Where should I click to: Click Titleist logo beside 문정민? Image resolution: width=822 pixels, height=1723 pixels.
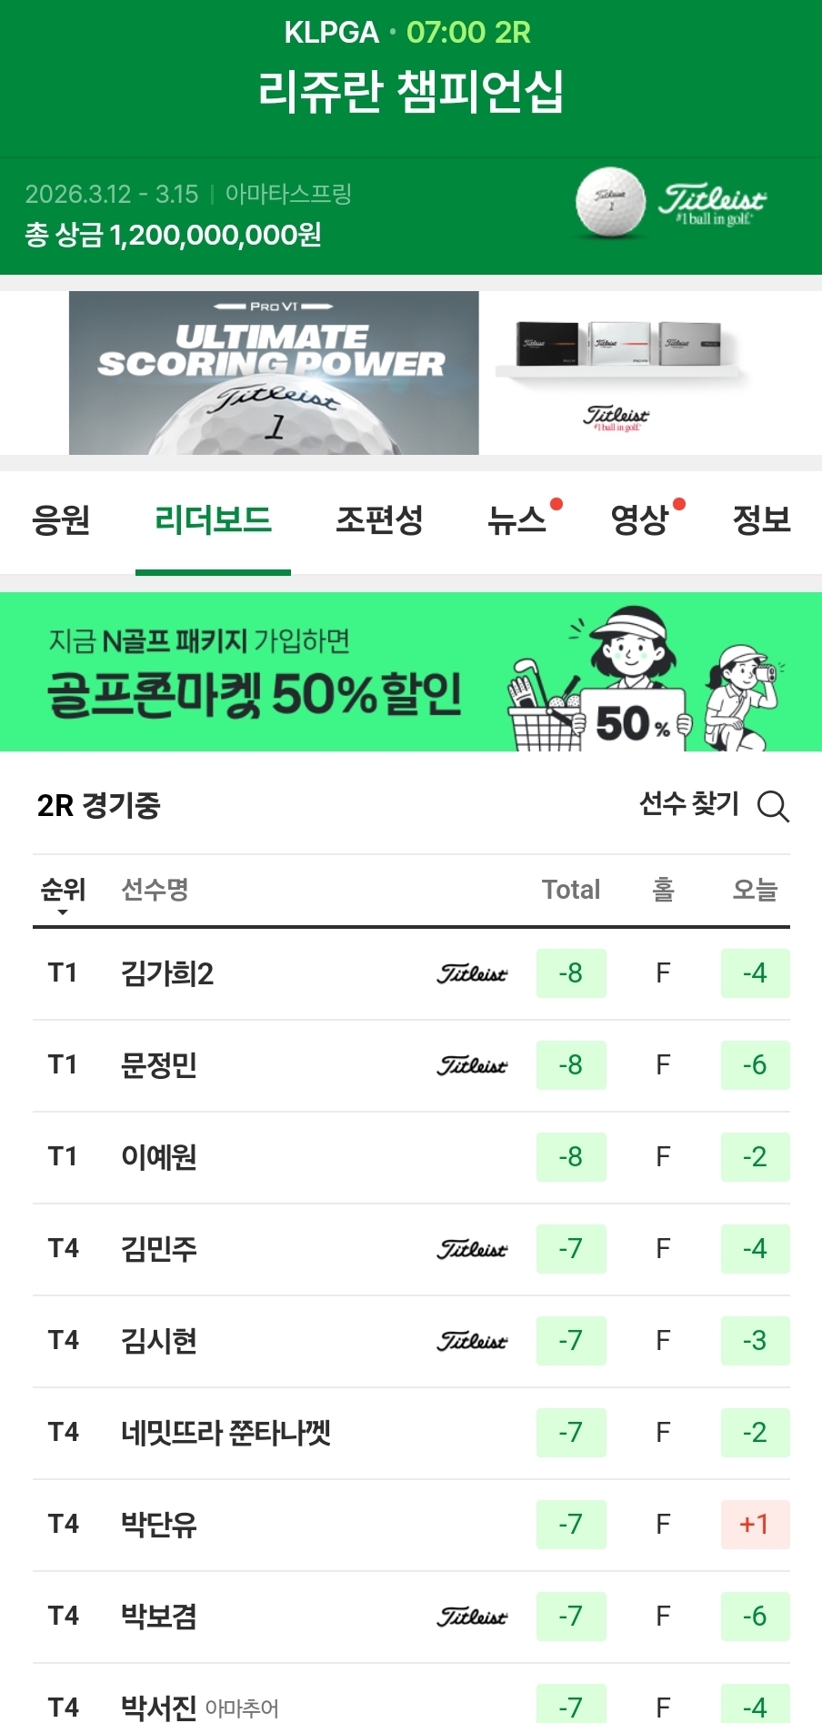(472, 1066)
